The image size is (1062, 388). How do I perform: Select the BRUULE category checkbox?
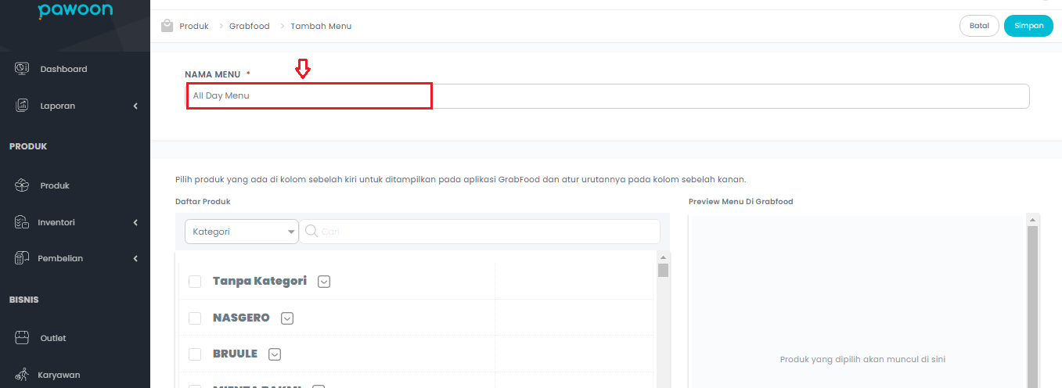point(195,354)
